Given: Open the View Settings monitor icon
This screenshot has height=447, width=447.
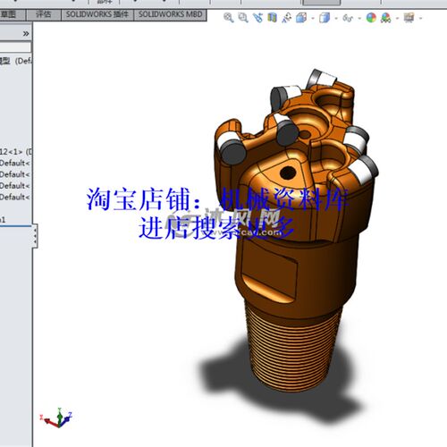Looking at the screenshot, I should tap(409, 18).
